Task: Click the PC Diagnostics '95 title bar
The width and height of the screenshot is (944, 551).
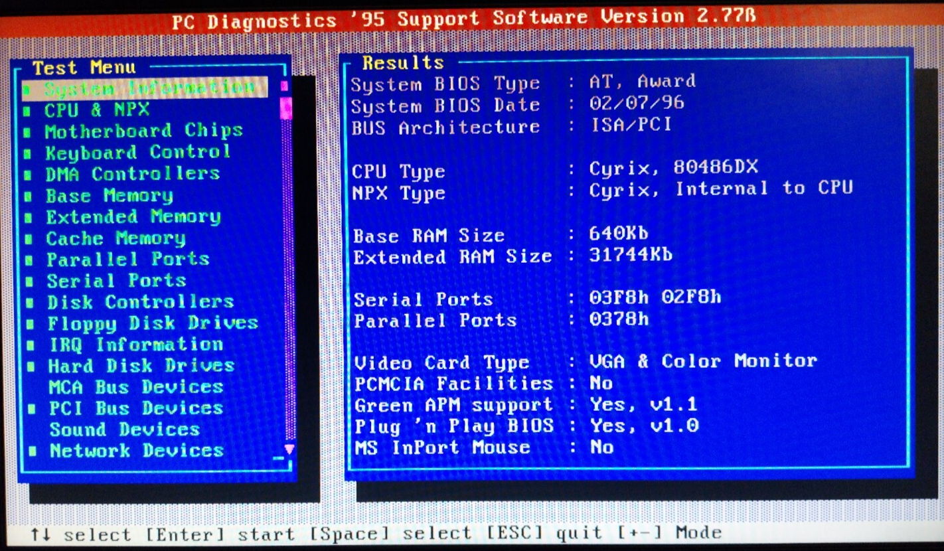Action: 464,19
